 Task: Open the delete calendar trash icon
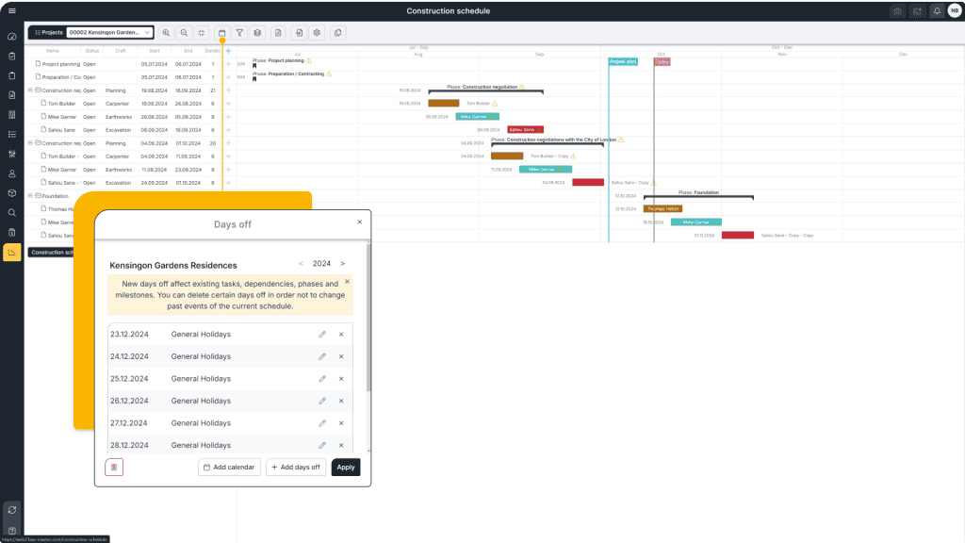(x=113, y=467)
